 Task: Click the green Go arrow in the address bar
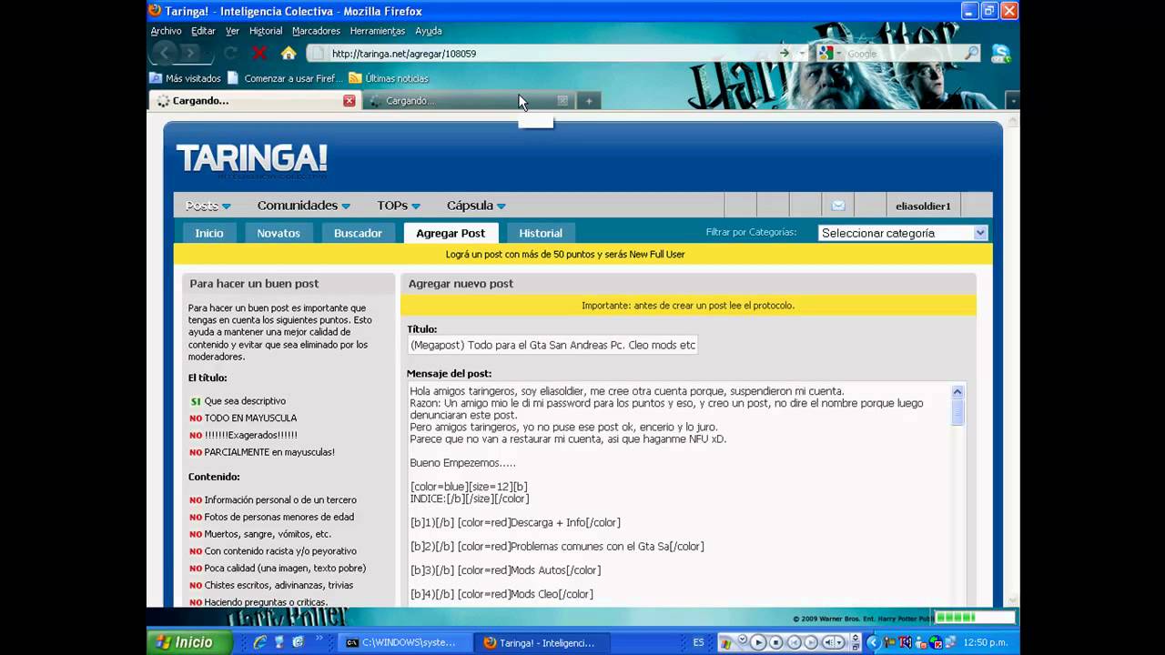[785, 54]
